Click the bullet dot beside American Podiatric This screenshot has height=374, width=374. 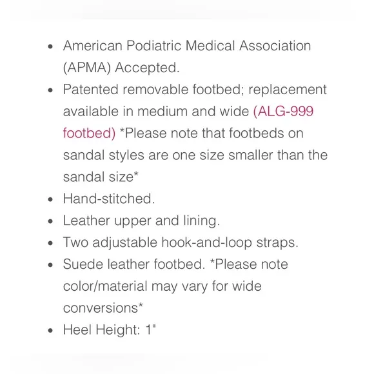click(x=50, y=46)
